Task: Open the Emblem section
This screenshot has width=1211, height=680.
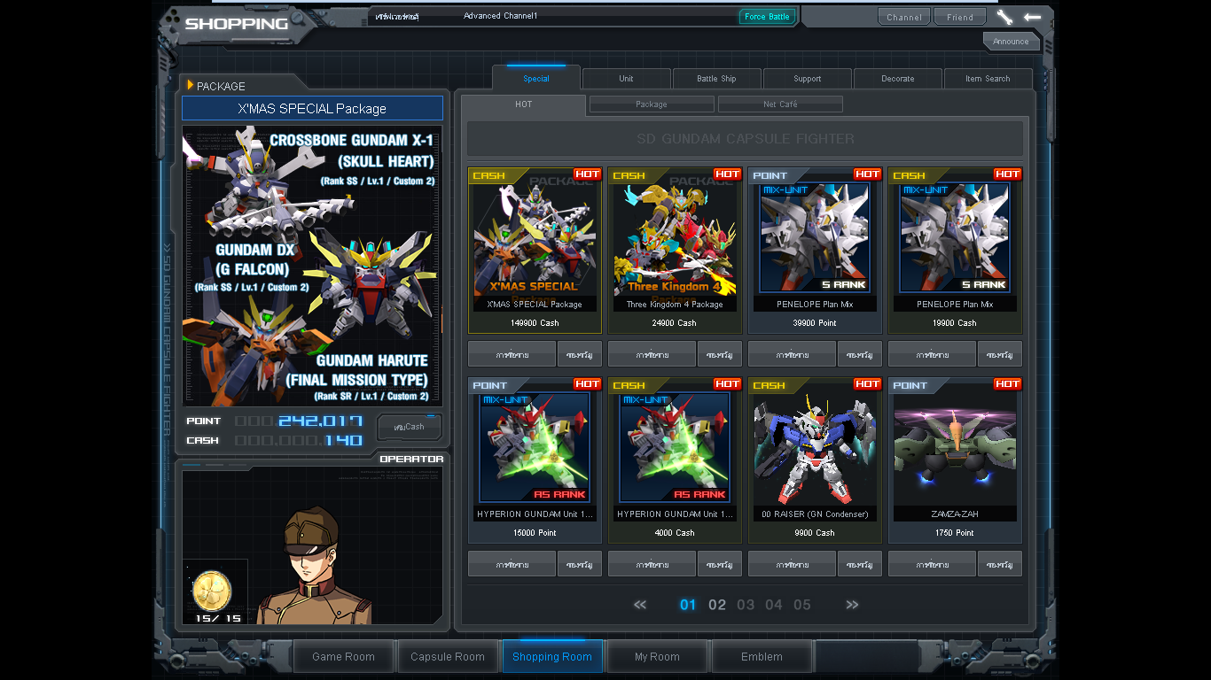Action: point(762,657)
